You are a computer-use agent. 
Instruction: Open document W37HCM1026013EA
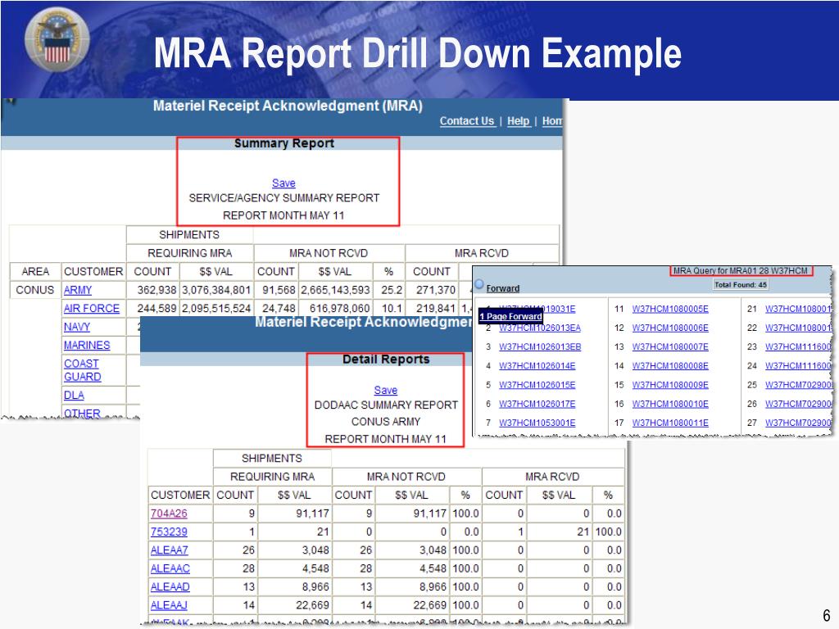point(540,328)
